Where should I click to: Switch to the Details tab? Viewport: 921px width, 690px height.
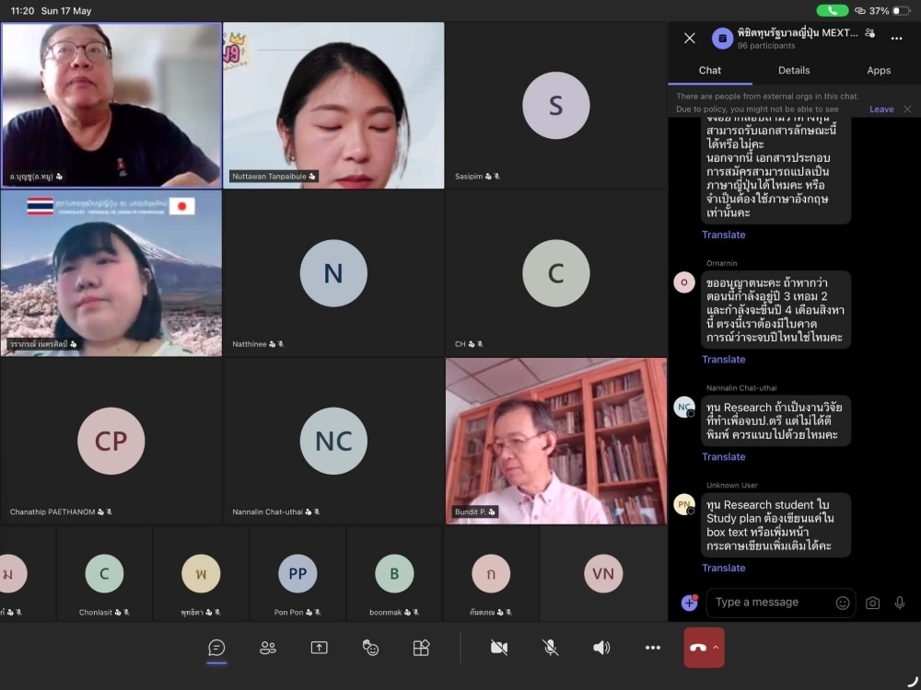point(794,71)
